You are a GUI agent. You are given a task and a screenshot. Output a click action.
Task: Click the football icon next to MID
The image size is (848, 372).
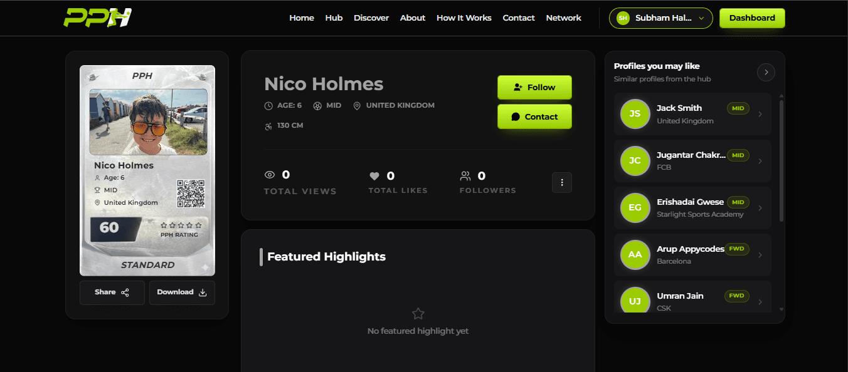[317, 106]
